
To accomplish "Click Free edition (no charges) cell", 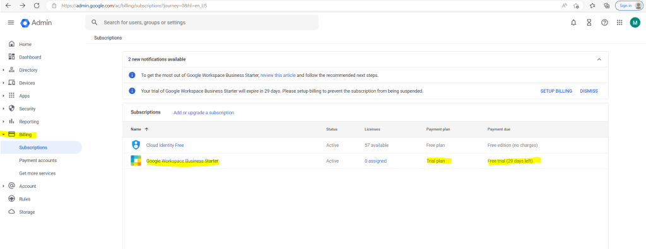I will pos(512,145).
